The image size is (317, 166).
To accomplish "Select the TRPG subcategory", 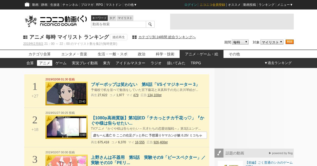I will 196,63.
